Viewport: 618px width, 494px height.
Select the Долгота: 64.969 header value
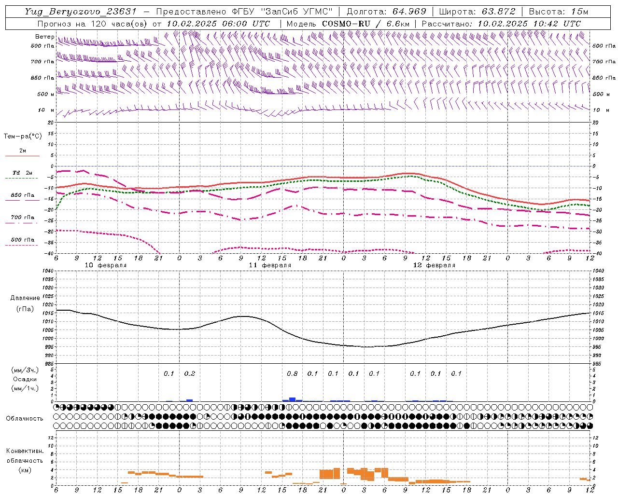tap(387, 12)
